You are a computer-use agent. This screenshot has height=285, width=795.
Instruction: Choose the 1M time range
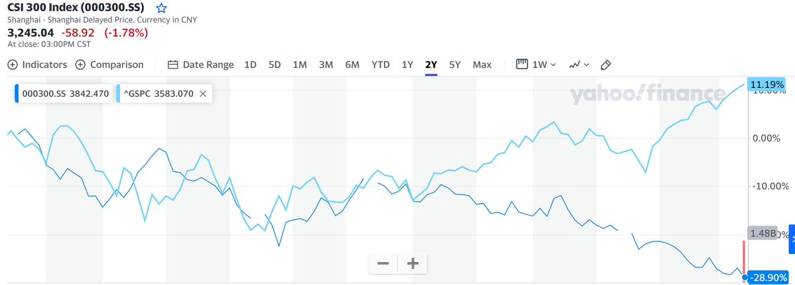click(x=300, y=65)
